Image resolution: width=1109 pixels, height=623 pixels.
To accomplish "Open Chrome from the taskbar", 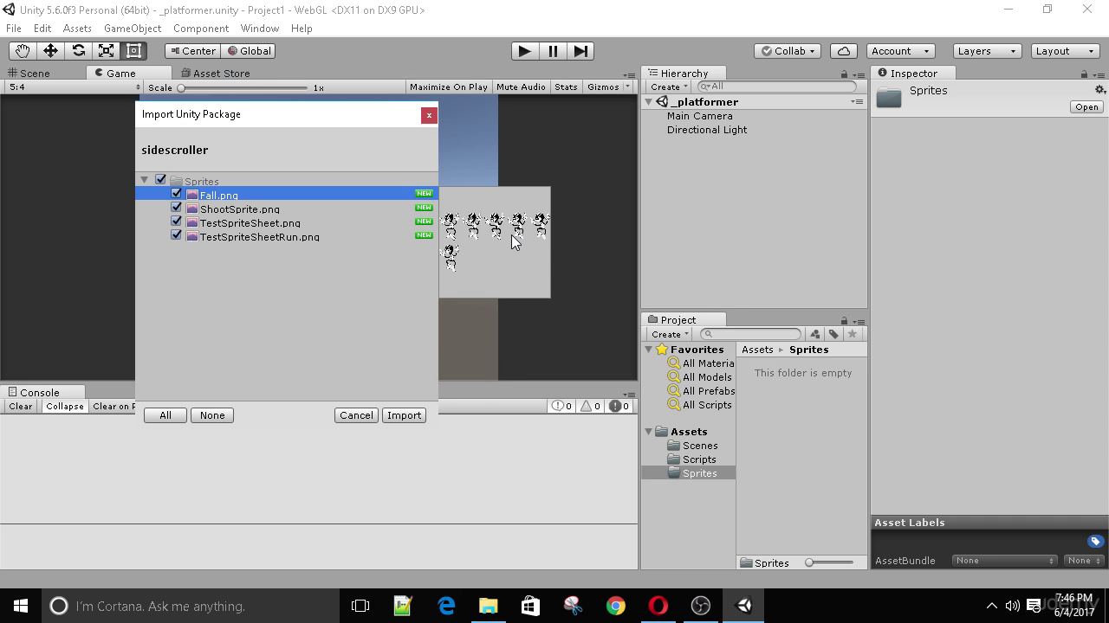I will [x=615, y=606].
